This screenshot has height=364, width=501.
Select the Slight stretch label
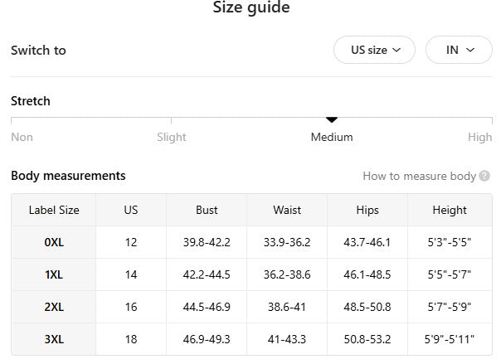(172, 137)
